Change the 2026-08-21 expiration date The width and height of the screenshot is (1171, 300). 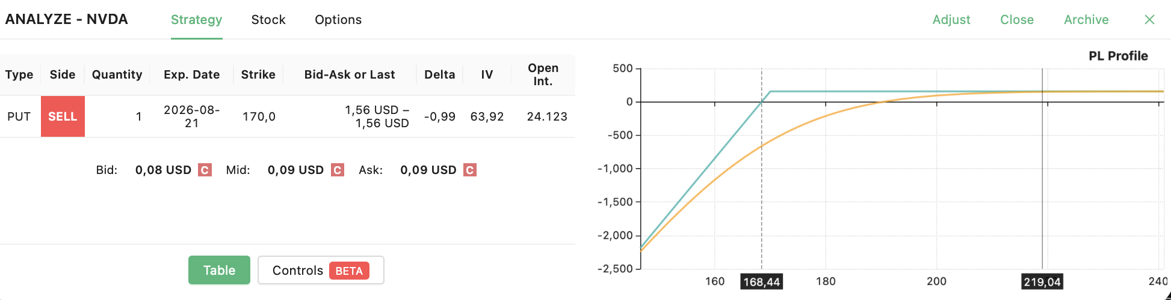pyautogui.click(x=191, y=116)
